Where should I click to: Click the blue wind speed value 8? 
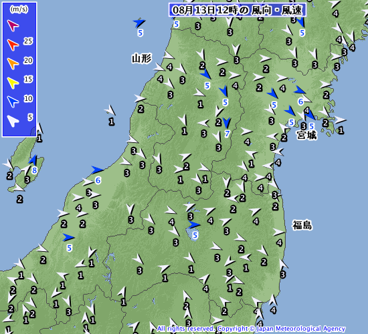pyautogui.click(x=35, y=170)
